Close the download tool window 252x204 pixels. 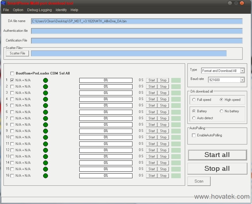tap(242, 3)
